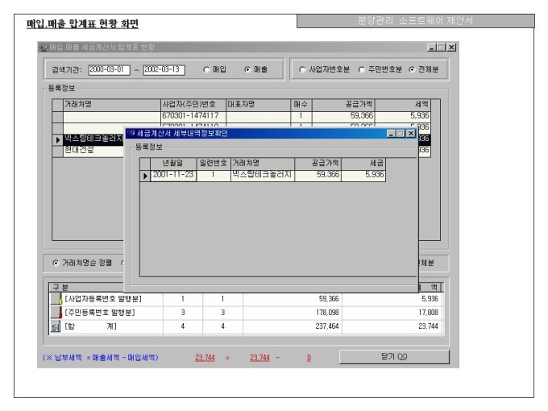Click the search end date field 2002-03-13
The image size is (548, 411).
(164, 70)
